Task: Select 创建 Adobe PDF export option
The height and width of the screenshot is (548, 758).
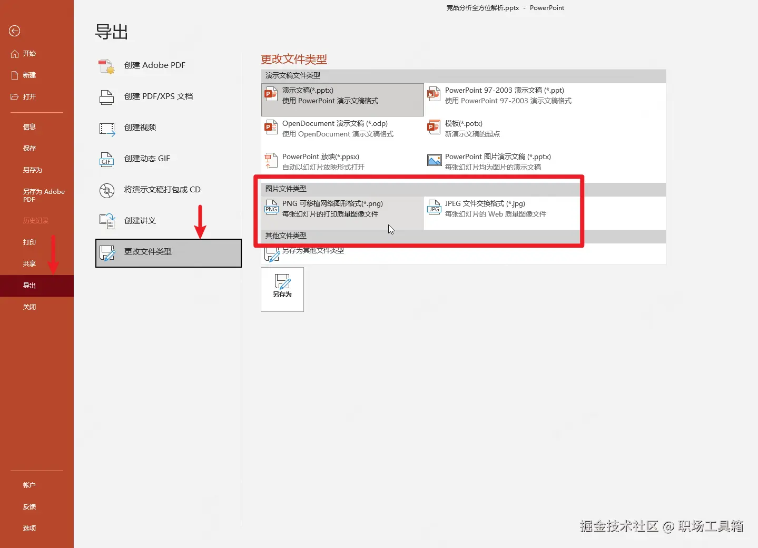Action: click(x=169, y=65)
